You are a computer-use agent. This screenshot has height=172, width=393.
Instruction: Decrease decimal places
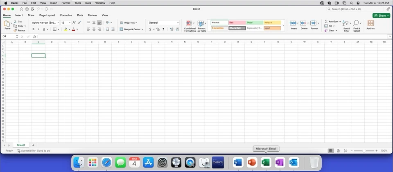click(x=177, y=29)
